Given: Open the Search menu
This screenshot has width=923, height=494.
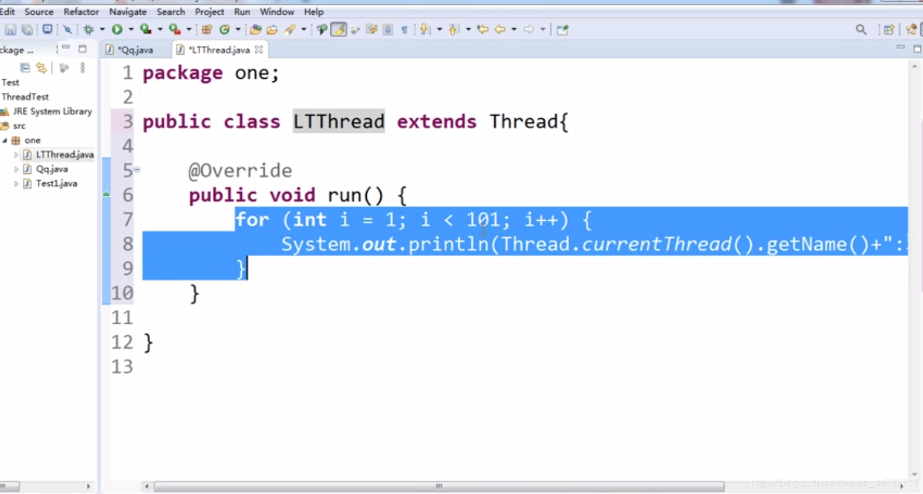Looking at the screenshot, I should pyautogui.click(x=170, y=12).
